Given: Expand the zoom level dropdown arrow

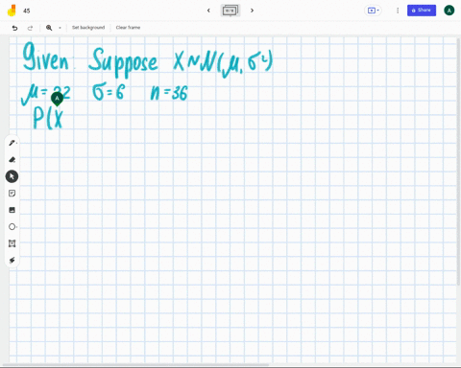Looking at the screenshot, I should [x=60, y=28].
